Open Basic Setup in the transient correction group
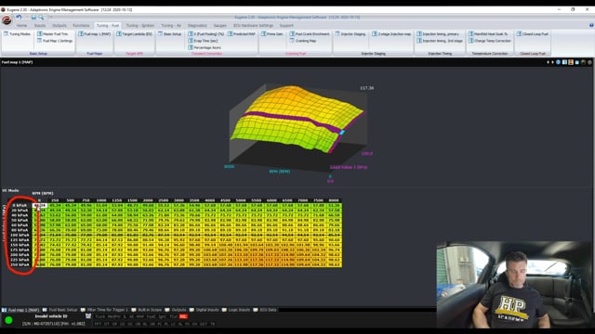 point(170,34)
